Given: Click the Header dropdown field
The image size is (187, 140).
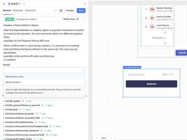Looking at the screenshot, I should tap(44, 70).
